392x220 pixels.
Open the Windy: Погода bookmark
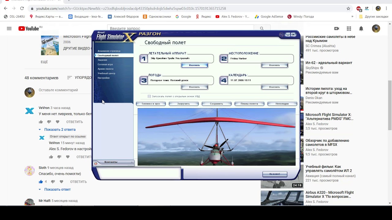[x=300, y=16]
